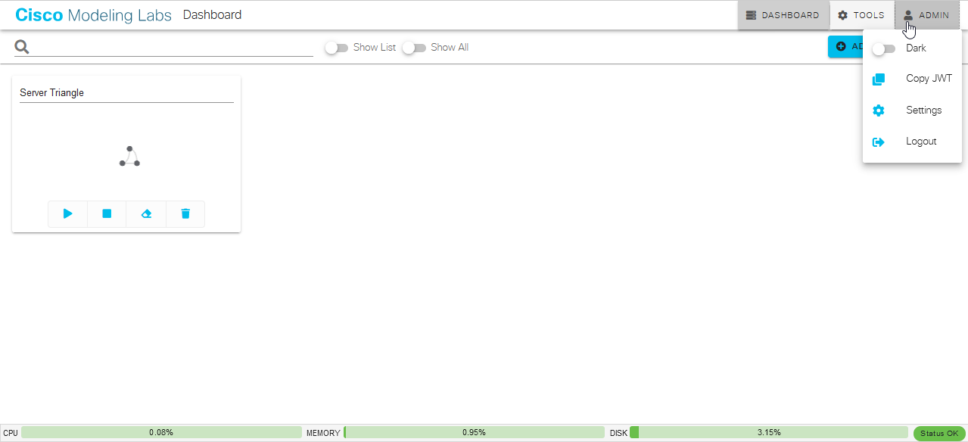Wipe the Server Triangle lab
This screenshot has height=442, width=968.
(146, 213)
